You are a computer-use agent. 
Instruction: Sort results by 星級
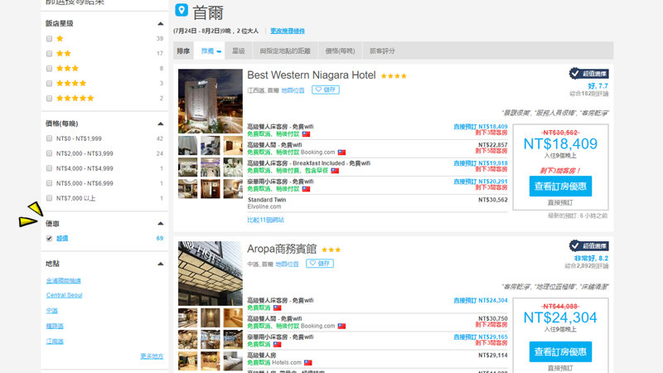click(x=239, y=51)
